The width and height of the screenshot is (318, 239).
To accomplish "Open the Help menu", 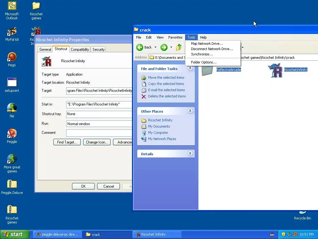I will (x=203, y=37).
